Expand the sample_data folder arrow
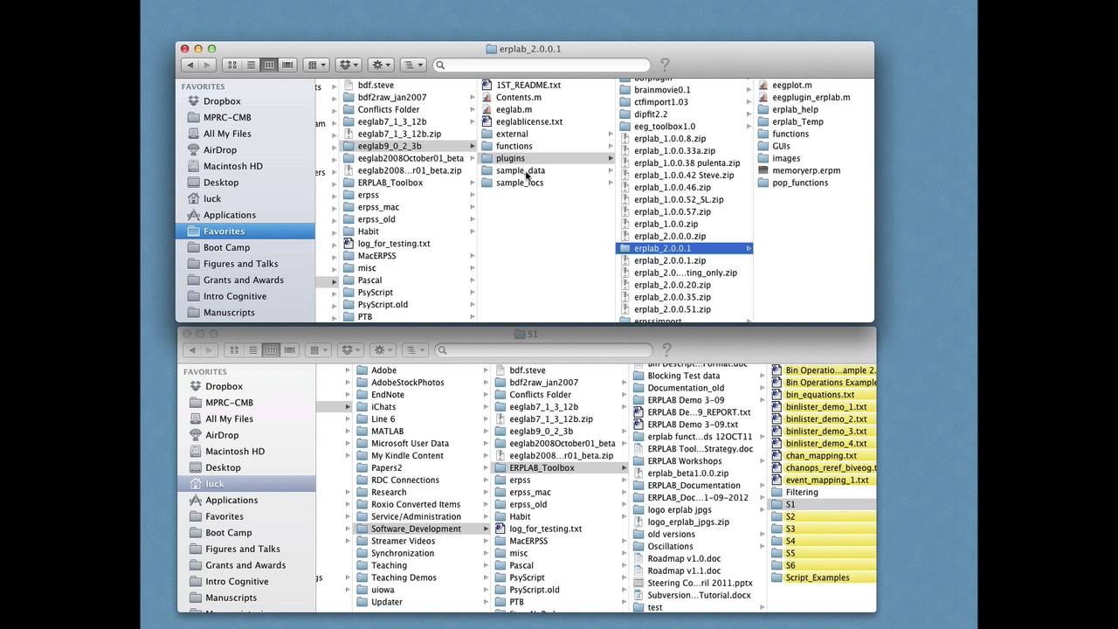The width and height of the screenshot is (1118, 629). click(611, 170)
